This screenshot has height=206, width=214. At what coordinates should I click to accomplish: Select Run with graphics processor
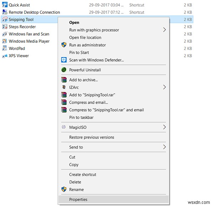pyautogui.click(x=113, y=30)
